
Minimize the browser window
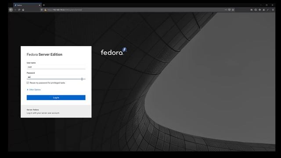pos(261,5)
